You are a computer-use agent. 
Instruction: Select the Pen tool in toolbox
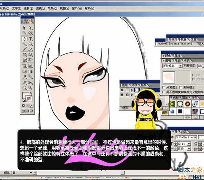point(24,39)
